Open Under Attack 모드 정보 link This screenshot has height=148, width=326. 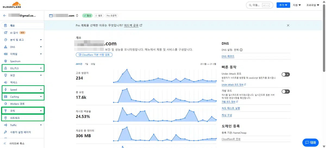pos(234,85)
